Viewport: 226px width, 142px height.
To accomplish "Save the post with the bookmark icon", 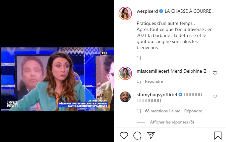I will (x=218, y=136).
